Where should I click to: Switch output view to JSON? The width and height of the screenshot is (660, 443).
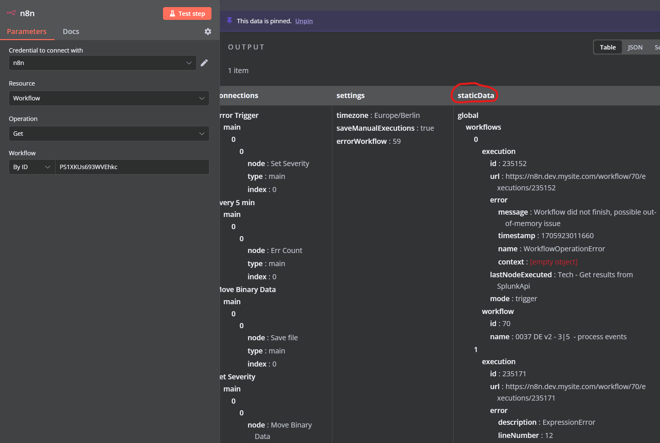635,47
